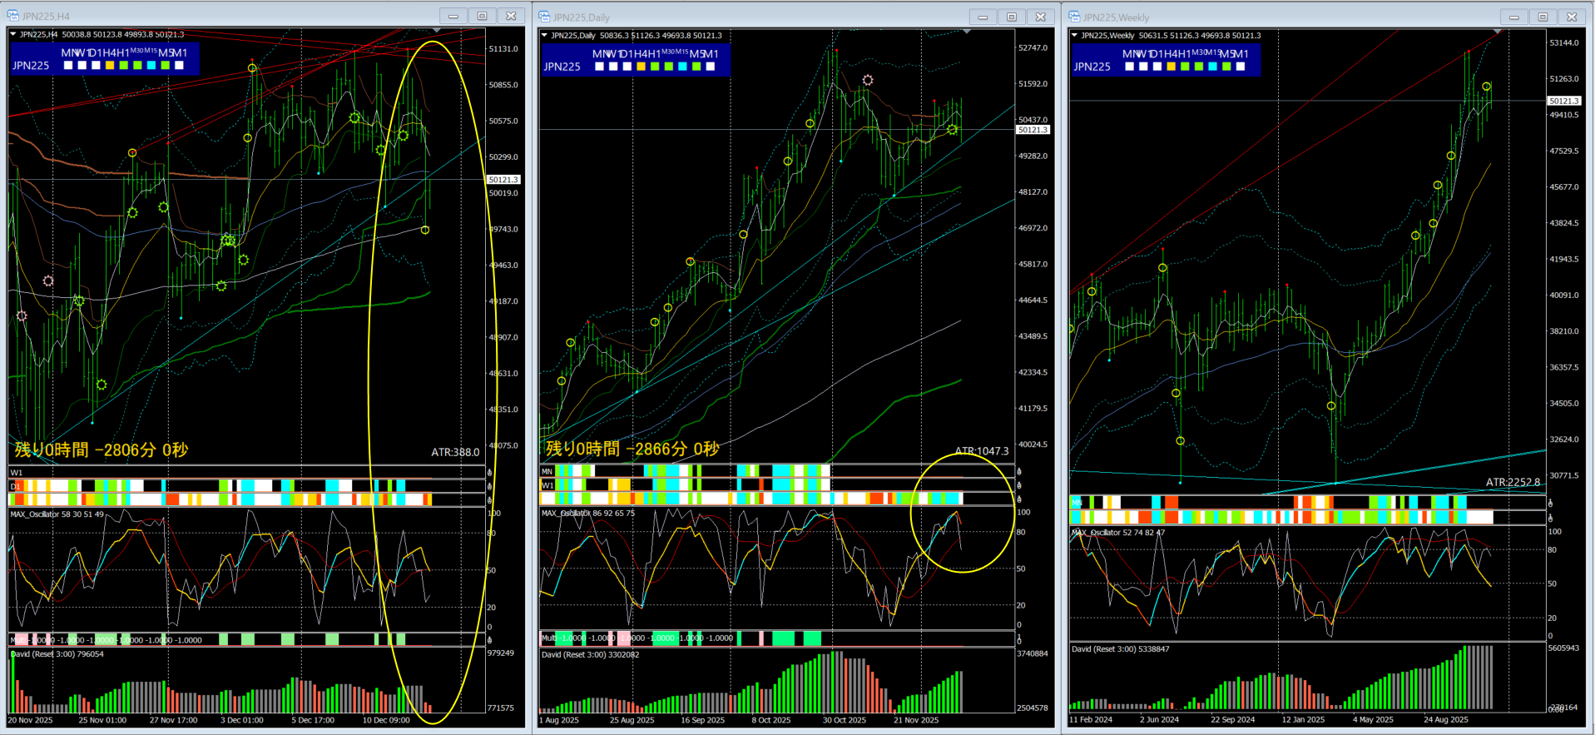The image size is (1595, 735).
Task: Click 'David (Reset 3:00) 3302082' label in Daily chart
Action: click(591, 655)
